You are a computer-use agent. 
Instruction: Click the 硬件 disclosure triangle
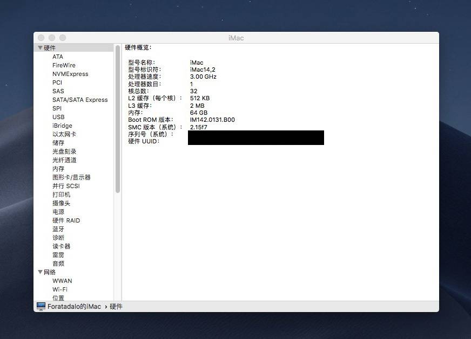pos(40,47)
